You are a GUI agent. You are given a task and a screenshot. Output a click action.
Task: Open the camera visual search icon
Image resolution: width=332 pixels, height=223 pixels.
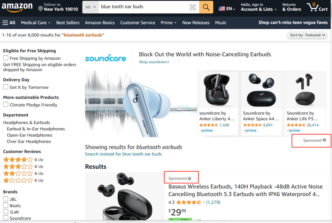point(193,7)
